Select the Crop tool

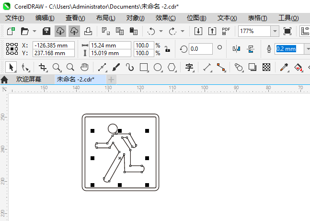point(43,67)
